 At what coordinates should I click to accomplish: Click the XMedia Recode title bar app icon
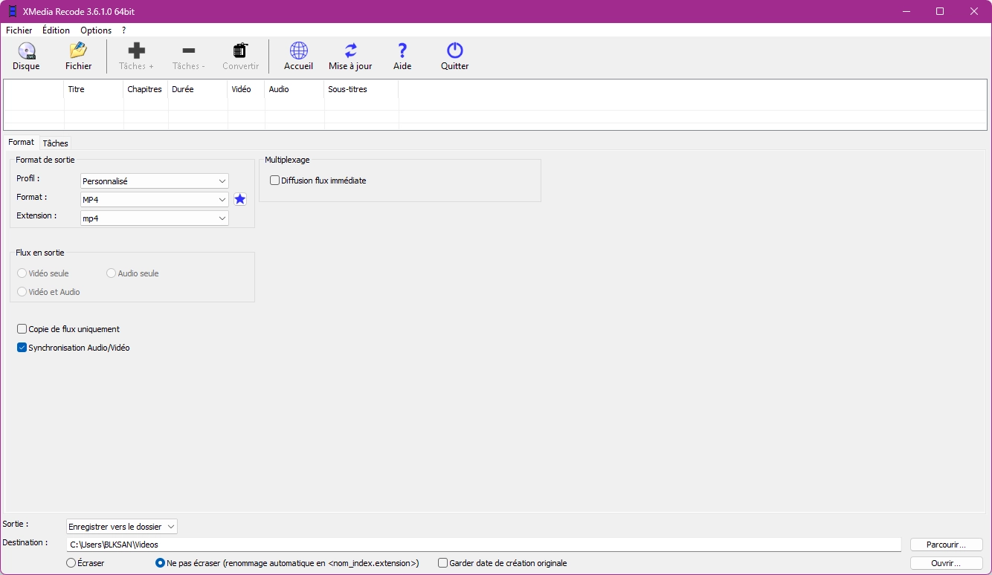(x=12, y=11)
